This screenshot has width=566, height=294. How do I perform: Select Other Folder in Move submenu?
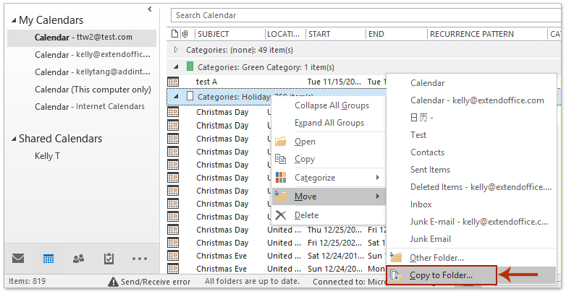coord(436,257)
